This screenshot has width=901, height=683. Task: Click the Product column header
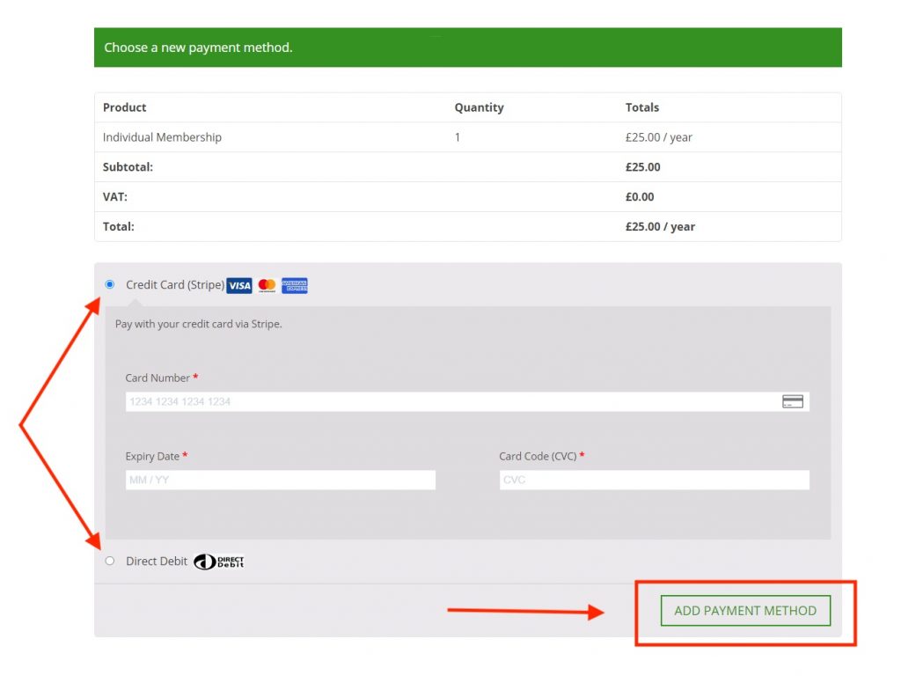pyautogui.click(x=125, y=107)
